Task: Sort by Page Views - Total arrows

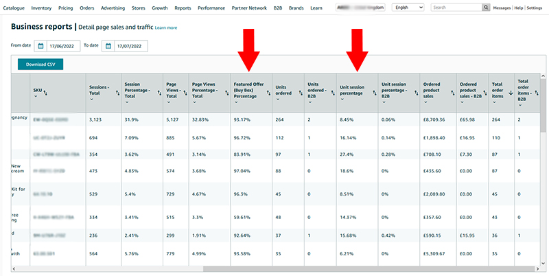Action: [x=185, y=93]
